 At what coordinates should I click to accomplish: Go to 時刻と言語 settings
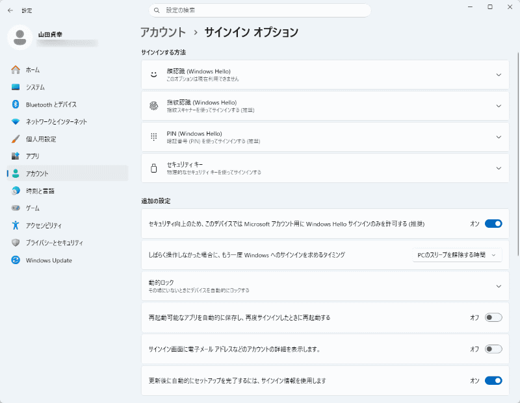[x=68, y=191]
